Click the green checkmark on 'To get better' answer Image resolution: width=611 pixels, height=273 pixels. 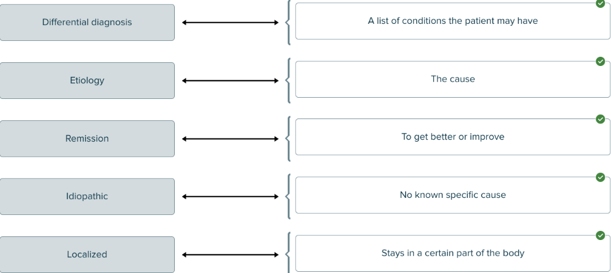coord(600,119)
